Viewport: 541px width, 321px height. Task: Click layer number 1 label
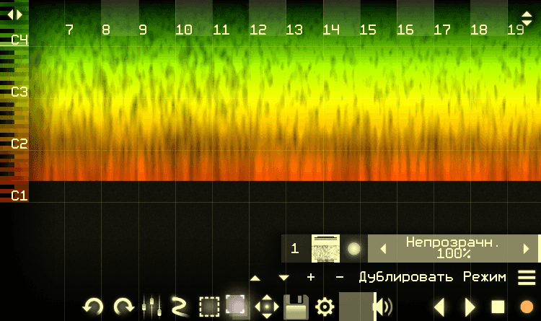click(x=294, y=249)
